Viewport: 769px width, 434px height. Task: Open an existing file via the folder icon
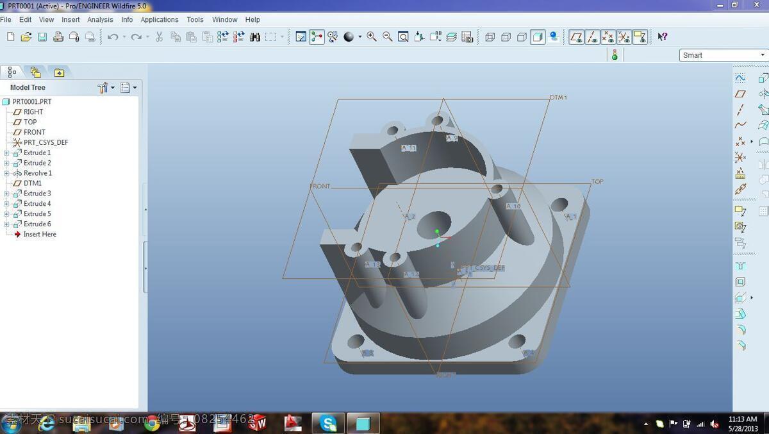coord(26,37)
